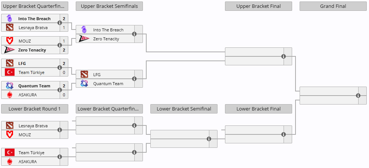Click Into The Breach logo in quarterfinals
The image size is (369, 168).
point(10,19)
